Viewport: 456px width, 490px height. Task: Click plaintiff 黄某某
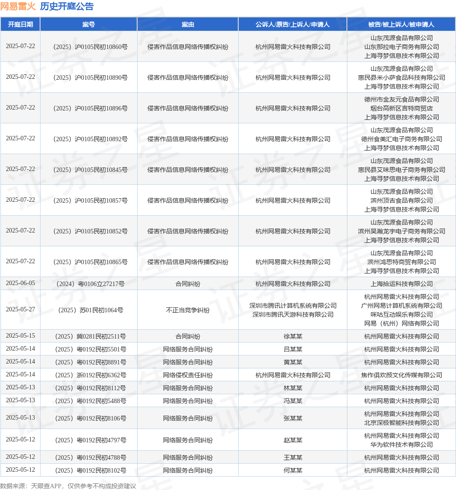(x=293, y=362)
